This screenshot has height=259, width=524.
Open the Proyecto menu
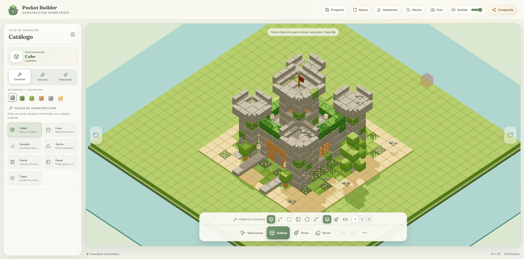335,10
